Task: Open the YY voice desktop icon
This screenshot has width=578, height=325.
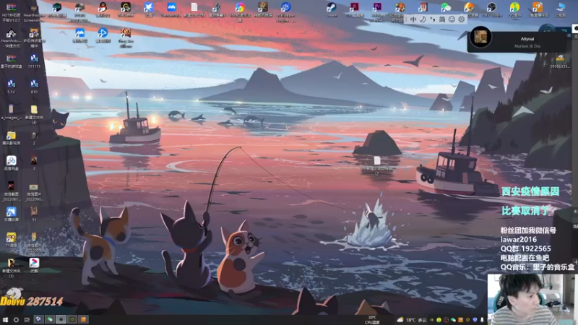Action: tap(11, 238)
